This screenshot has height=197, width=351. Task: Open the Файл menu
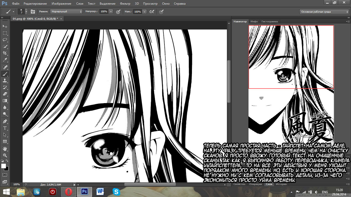[x=16, y=4]
